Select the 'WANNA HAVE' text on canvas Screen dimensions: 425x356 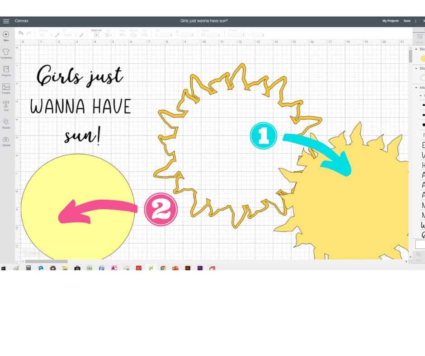pos(81,106)
